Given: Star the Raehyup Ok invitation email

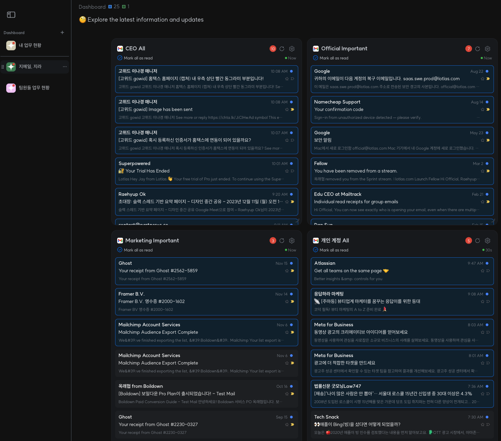Looking at the screenshot, I should coord(287,202).
